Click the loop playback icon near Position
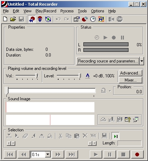148x161 pixels. (104, 91)
